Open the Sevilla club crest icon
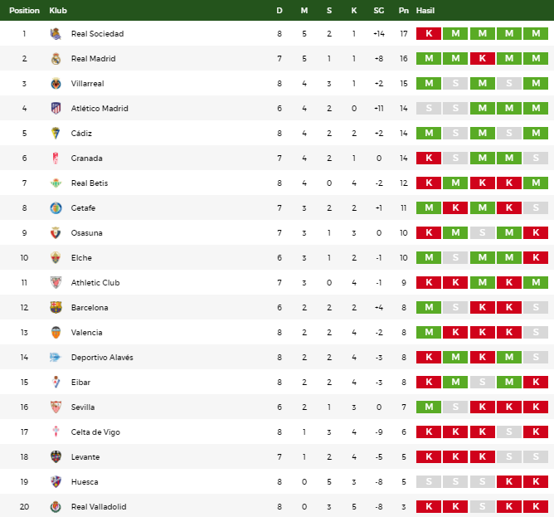Screen dimensions: 554x517 (x=56, y=407)
